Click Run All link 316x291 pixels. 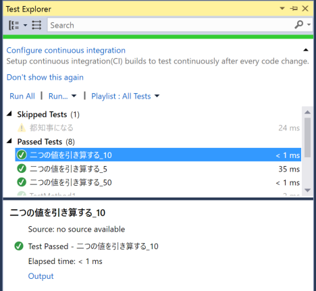[x=22, y=96]
